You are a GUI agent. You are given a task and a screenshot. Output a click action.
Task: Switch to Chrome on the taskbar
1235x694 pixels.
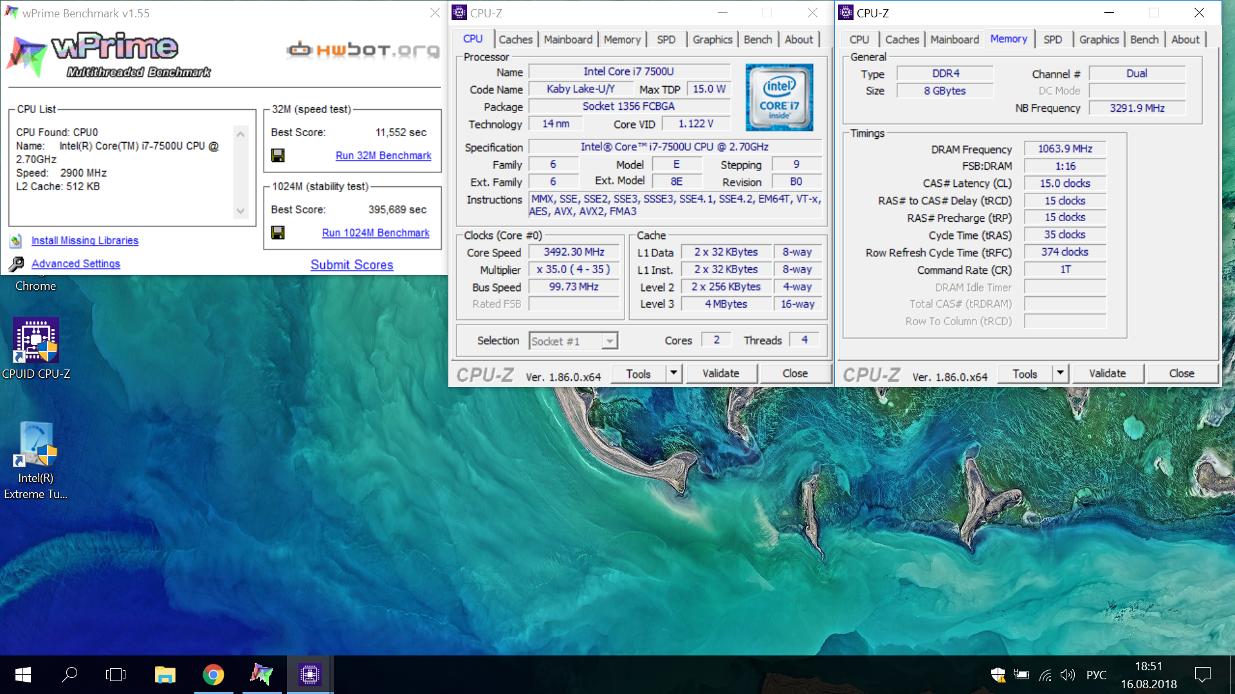pyautogui.click(x=214, y=675)
